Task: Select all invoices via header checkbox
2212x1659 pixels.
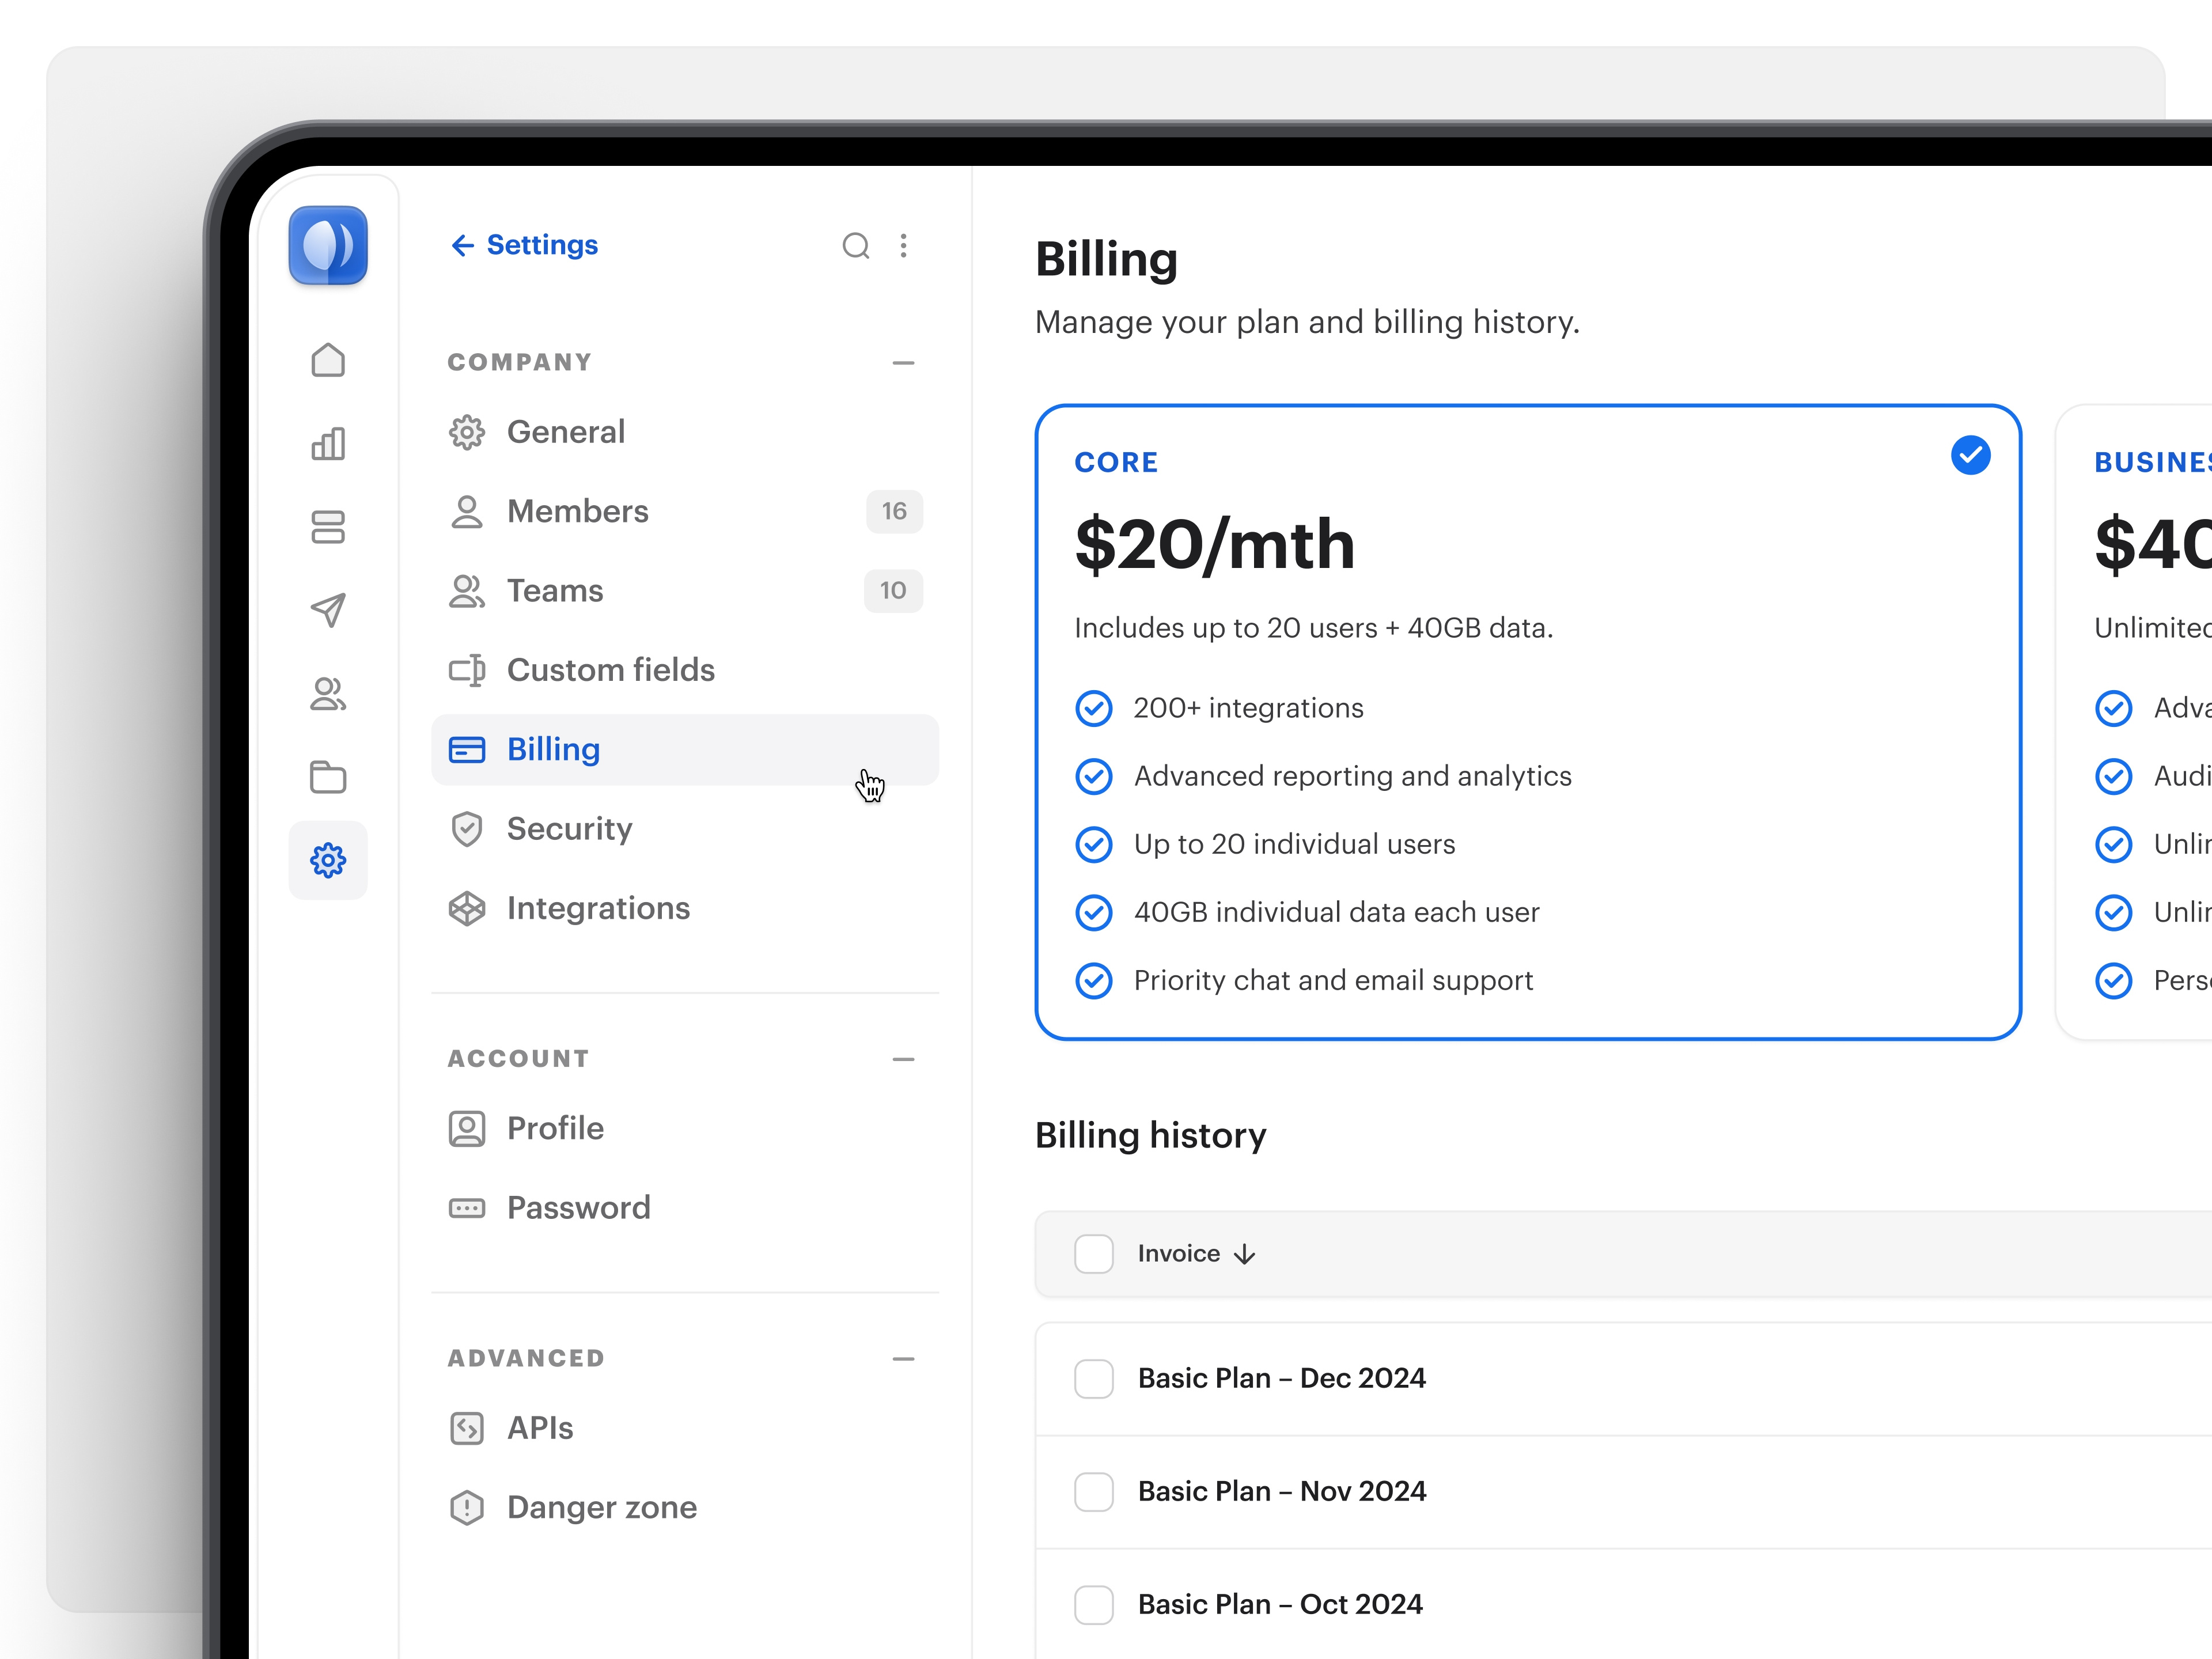Action: 1094,1253
